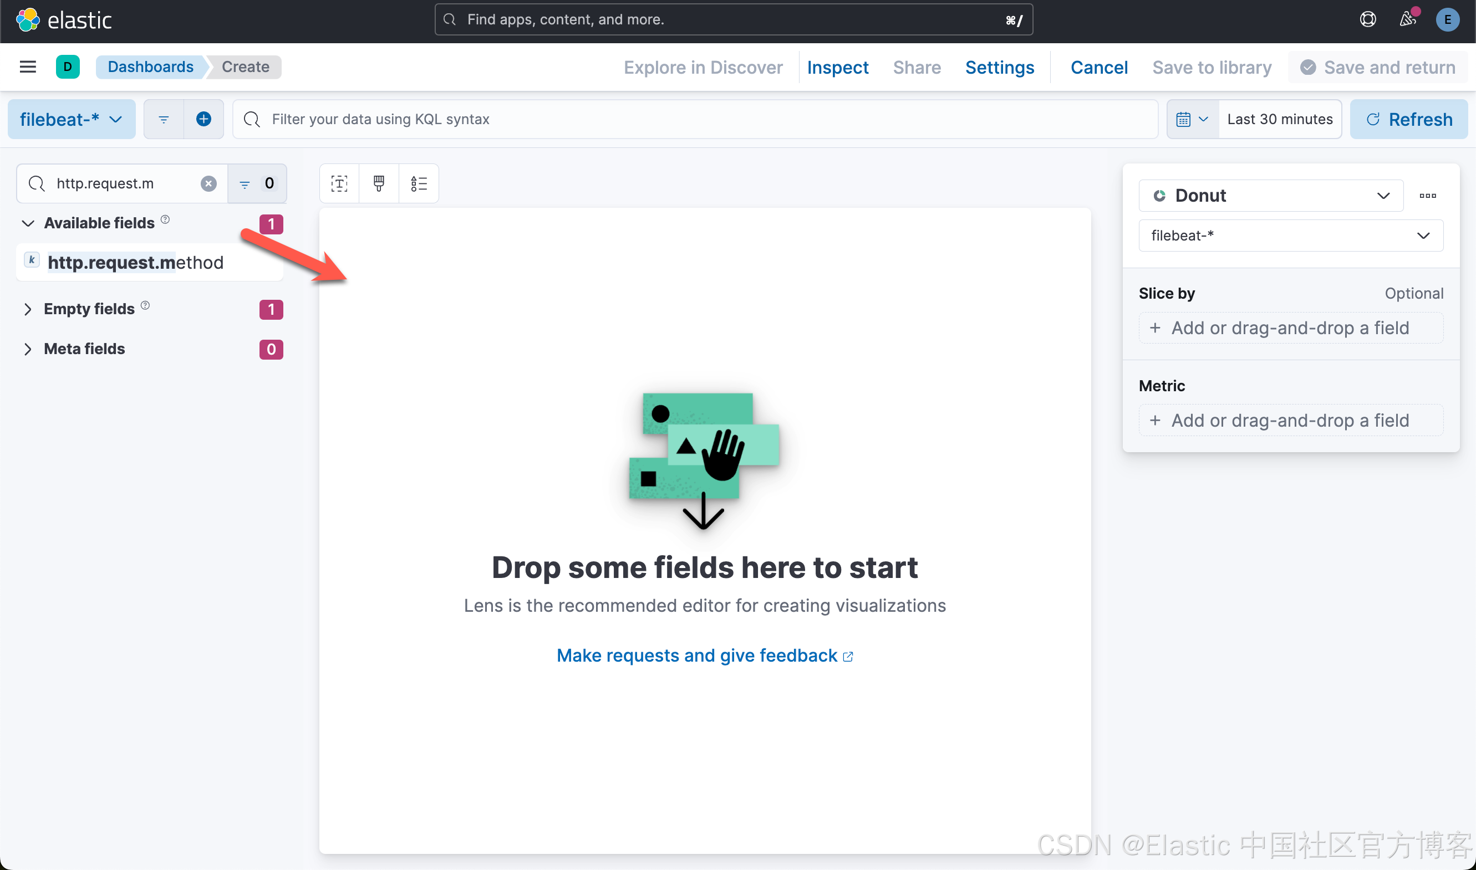Click the Empty fields info icon
The width and height of the screenshot is (1476, 870).
(145, 305)
